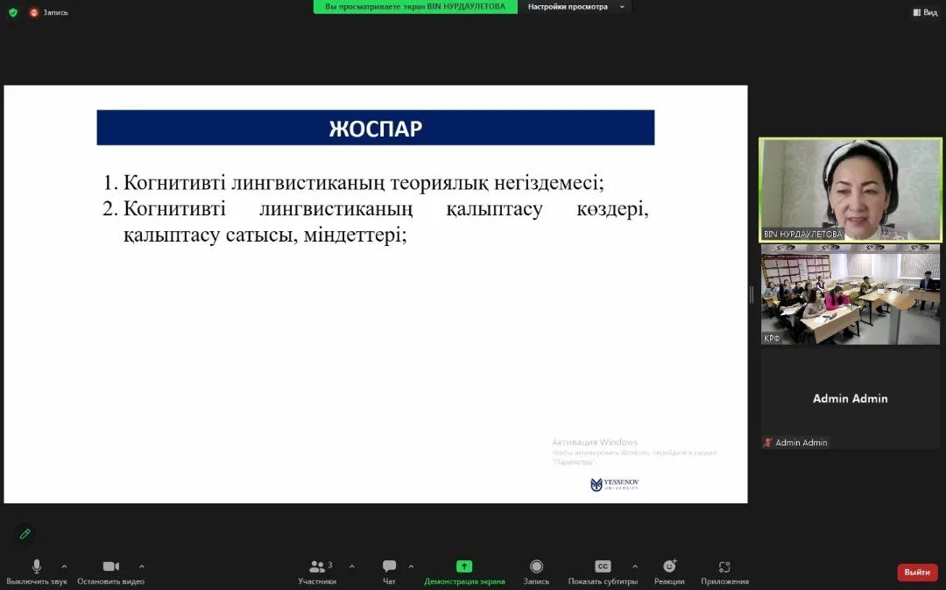This screenshot has height=590, width=946.
Task: Click the screen viewing notification banner
Action: pos(415,7)
